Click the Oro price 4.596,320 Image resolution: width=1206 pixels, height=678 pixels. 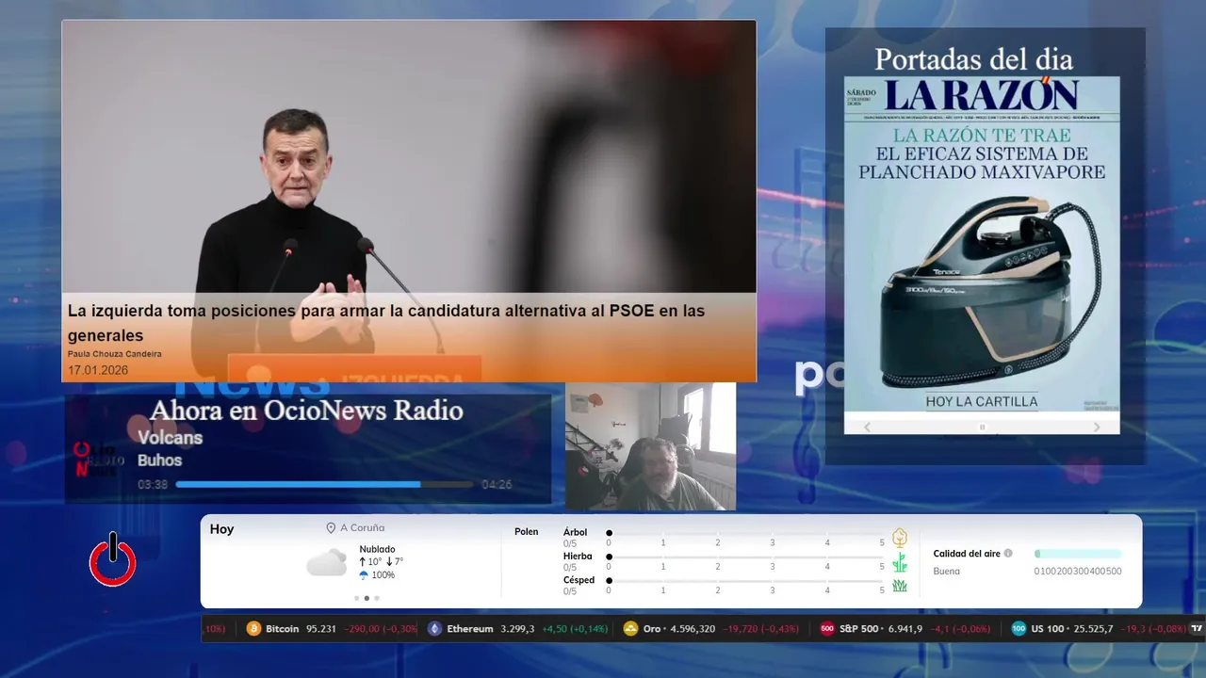[x=693, y=629]
